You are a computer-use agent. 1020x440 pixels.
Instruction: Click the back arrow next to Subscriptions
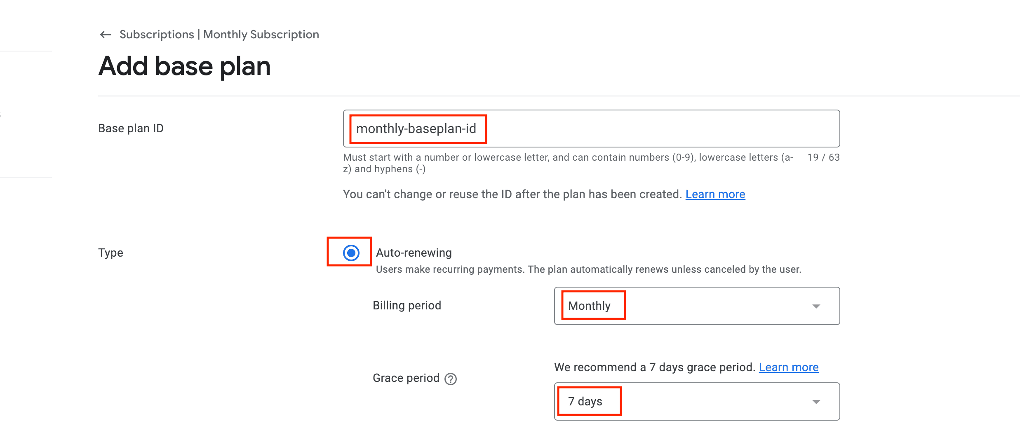point(106,35)
